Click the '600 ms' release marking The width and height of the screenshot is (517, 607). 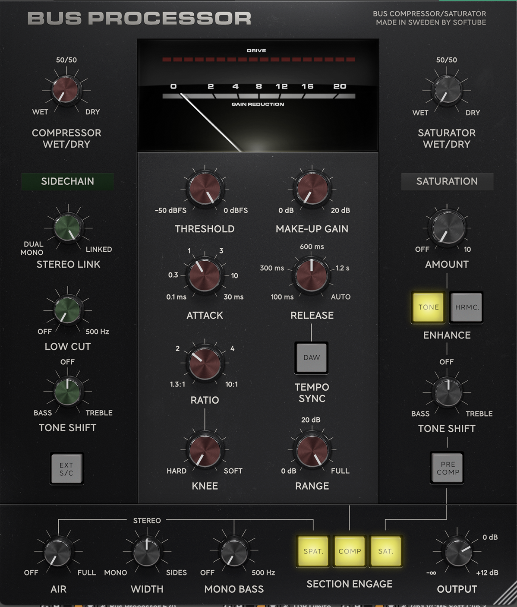pos(312,247)
